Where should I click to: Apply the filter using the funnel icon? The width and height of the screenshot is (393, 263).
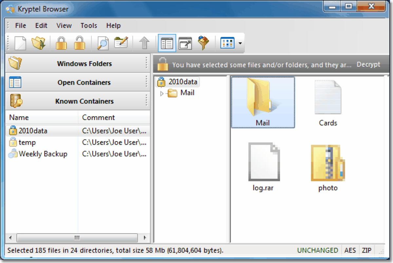pyautogui.click(x=203, y=43)
